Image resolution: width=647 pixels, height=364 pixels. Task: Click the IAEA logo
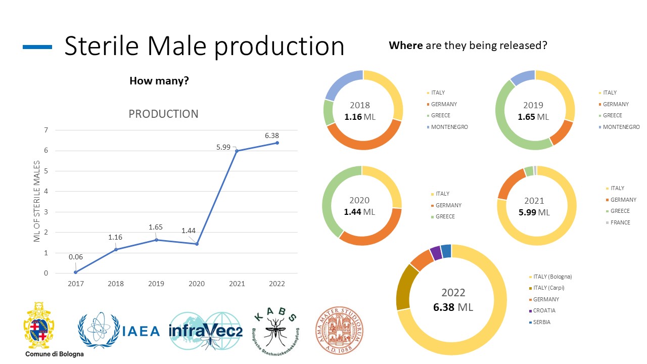pyautogui.click(x=119, y=331)
